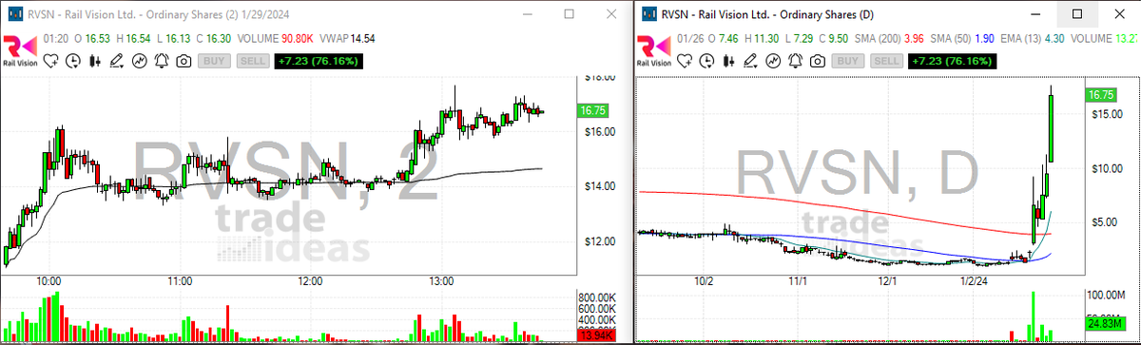The height and width of the screenshot is (345, 1141).
Task: Click 16.75 price label on 2-minute chart axis
Action: point(592,111)
